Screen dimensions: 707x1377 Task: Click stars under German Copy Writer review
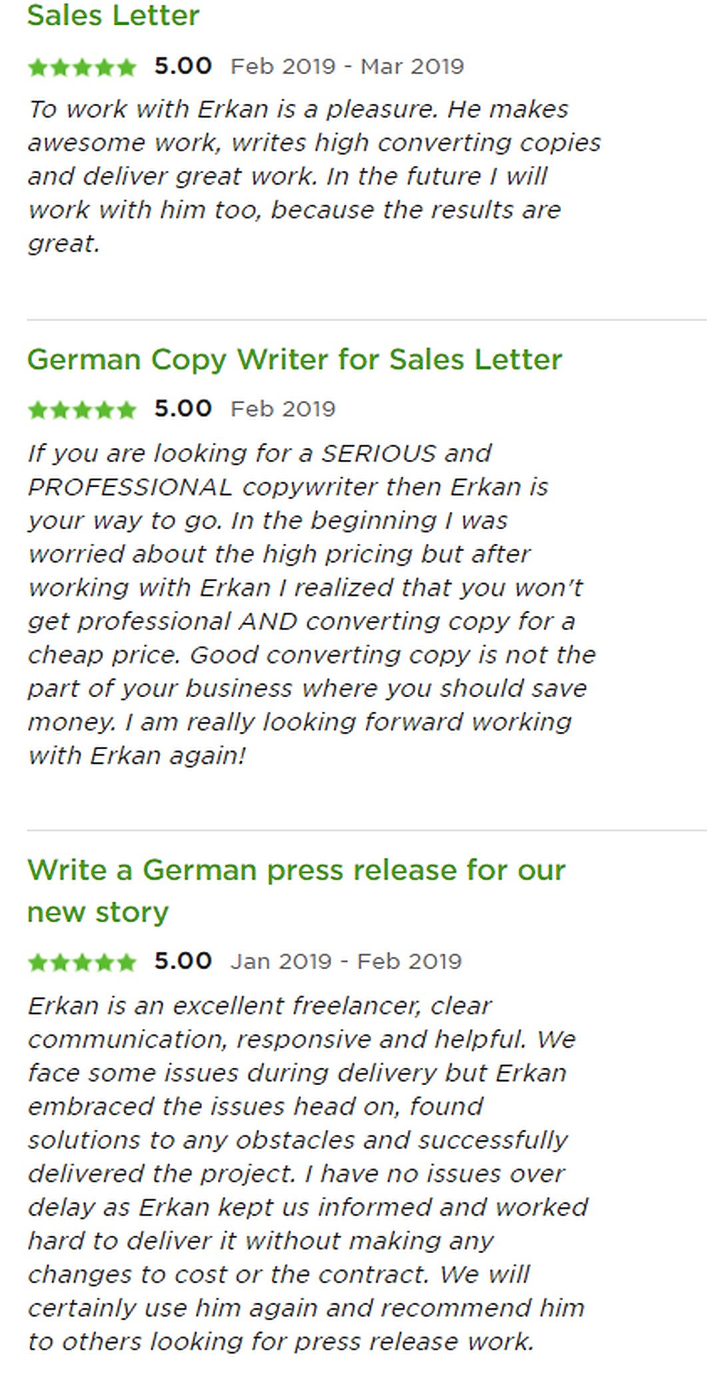point(82,409)
